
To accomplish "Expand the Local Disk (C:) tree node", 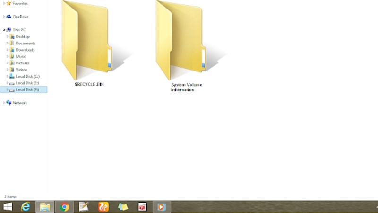I will pyautogui.click(x=7, y=76).
